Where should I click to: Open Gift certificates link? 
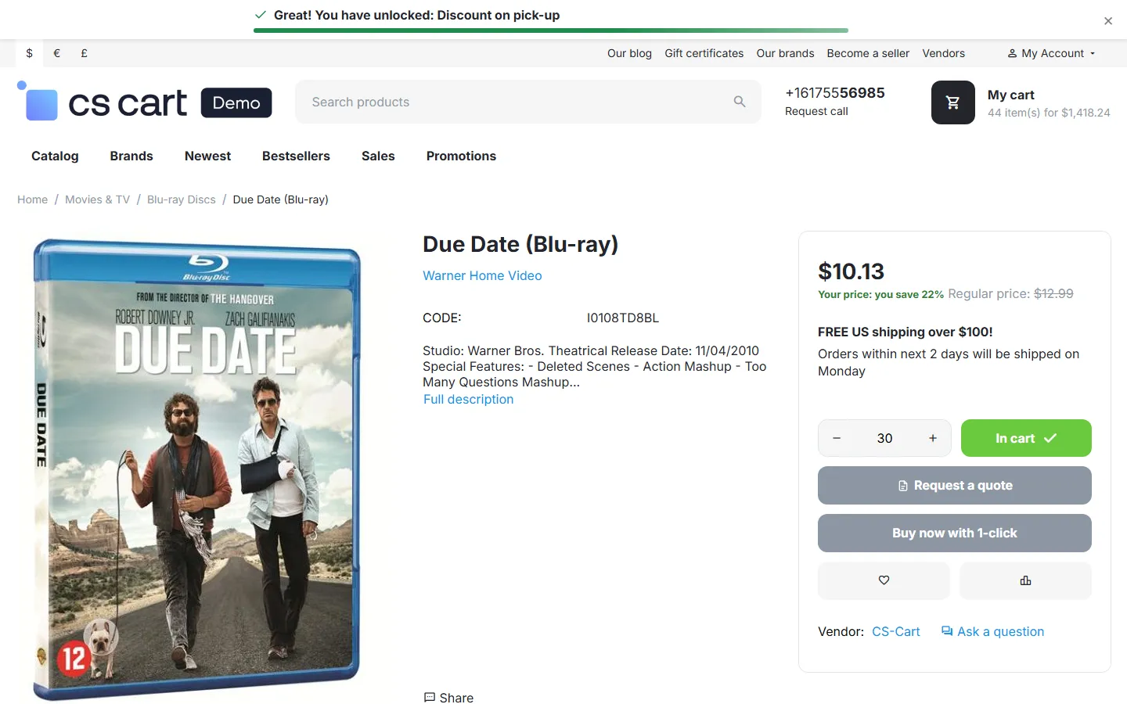704,53
